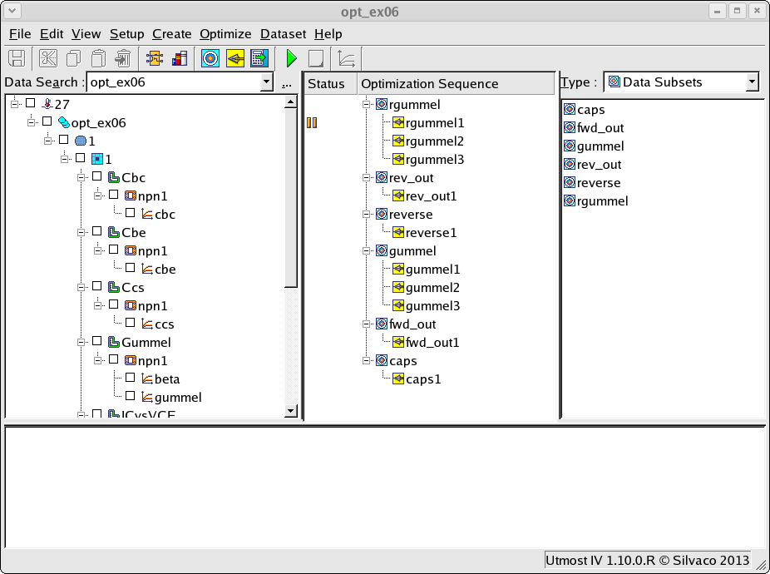Click the browse ellipsis button beside Data Search

coord(287,83)
